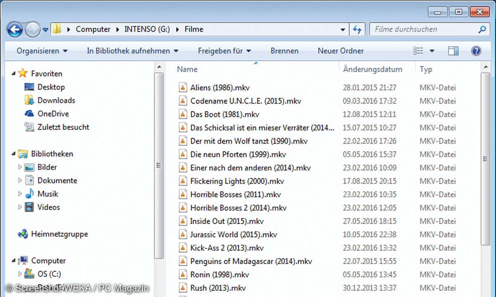This screenshot has width=496, height=297.
Task: Collapse the Computer tree node
Action: [x=13, y=261]
